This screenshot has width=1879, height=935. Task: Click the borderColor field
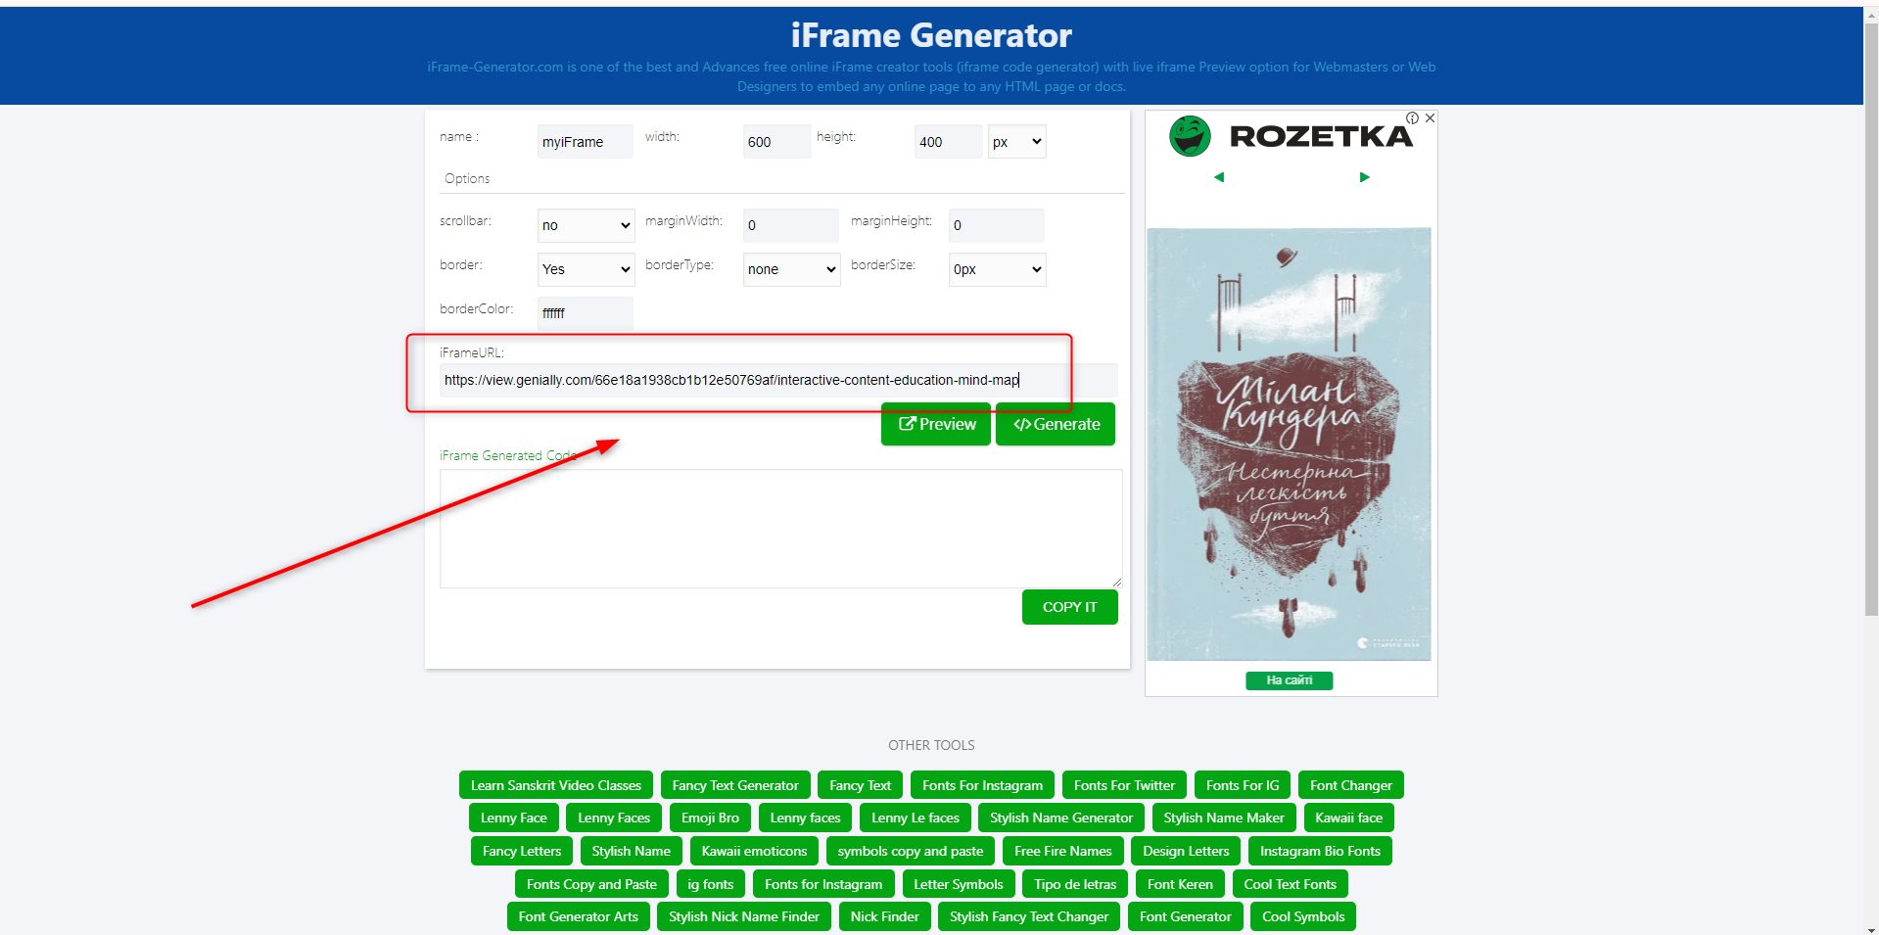click(x=585, y=313)
